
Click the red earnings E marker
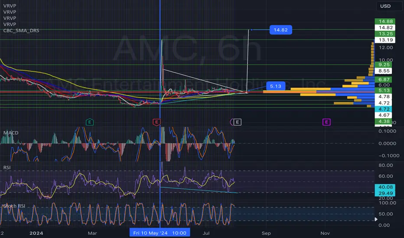tap(156, 122)
